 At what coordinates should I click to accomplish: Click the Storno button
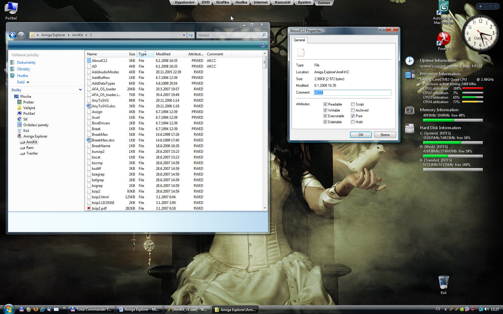[385, 135]
